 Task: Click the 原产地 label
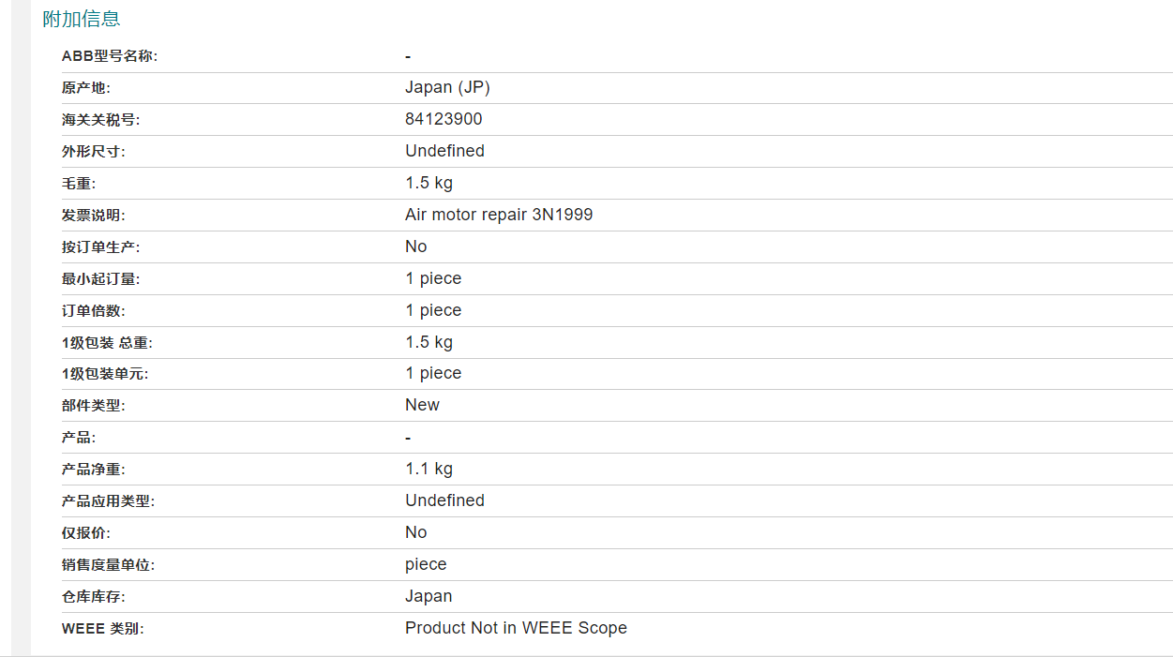(x=86, y=88)
